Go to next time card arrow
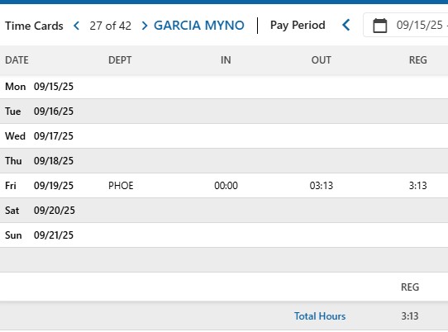 145,26
